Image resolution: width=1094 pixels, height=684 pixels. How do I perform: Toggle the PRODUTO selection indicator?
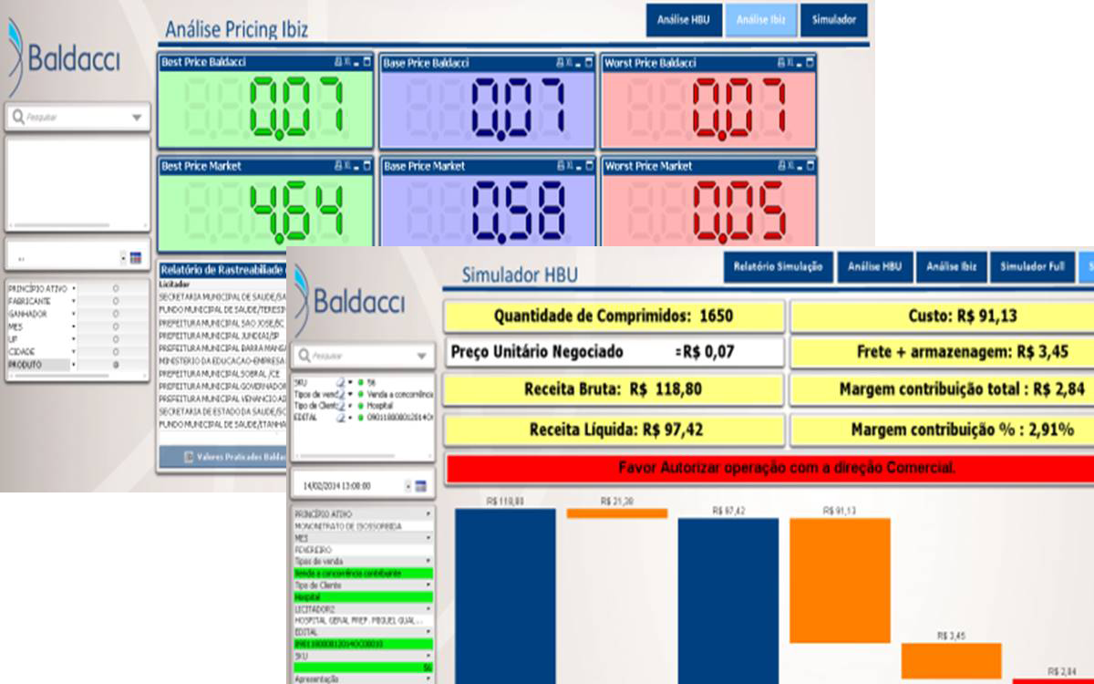[x=115, y=365]
